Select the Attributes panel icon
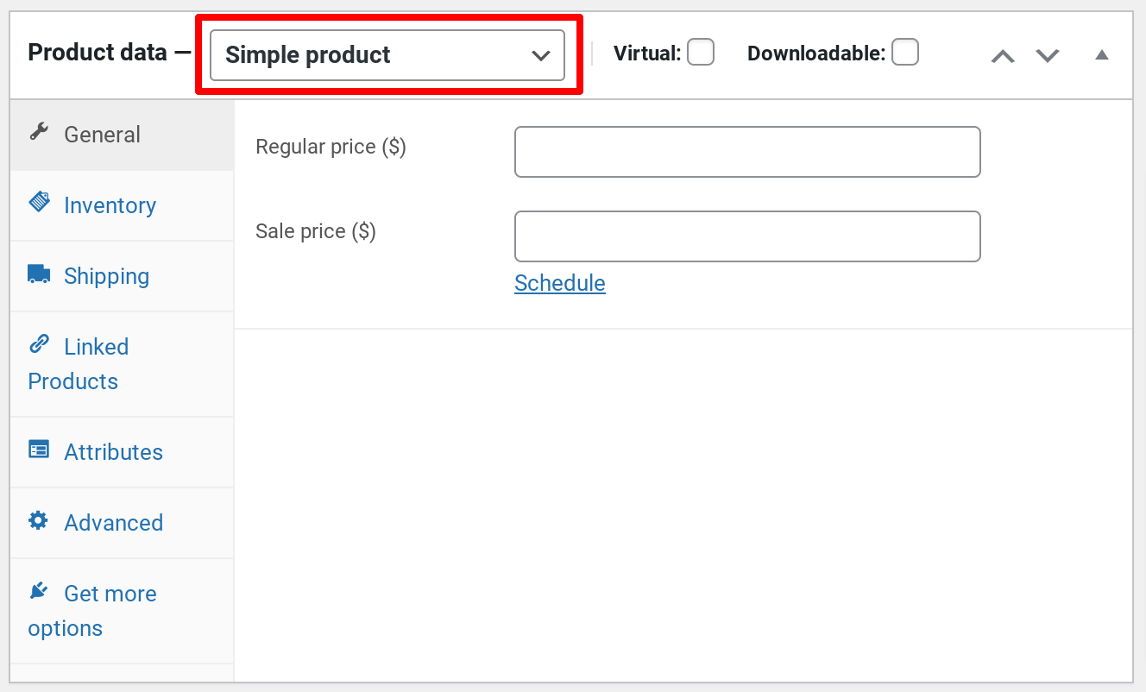1146x692 pixels. [x=38, y=449]
